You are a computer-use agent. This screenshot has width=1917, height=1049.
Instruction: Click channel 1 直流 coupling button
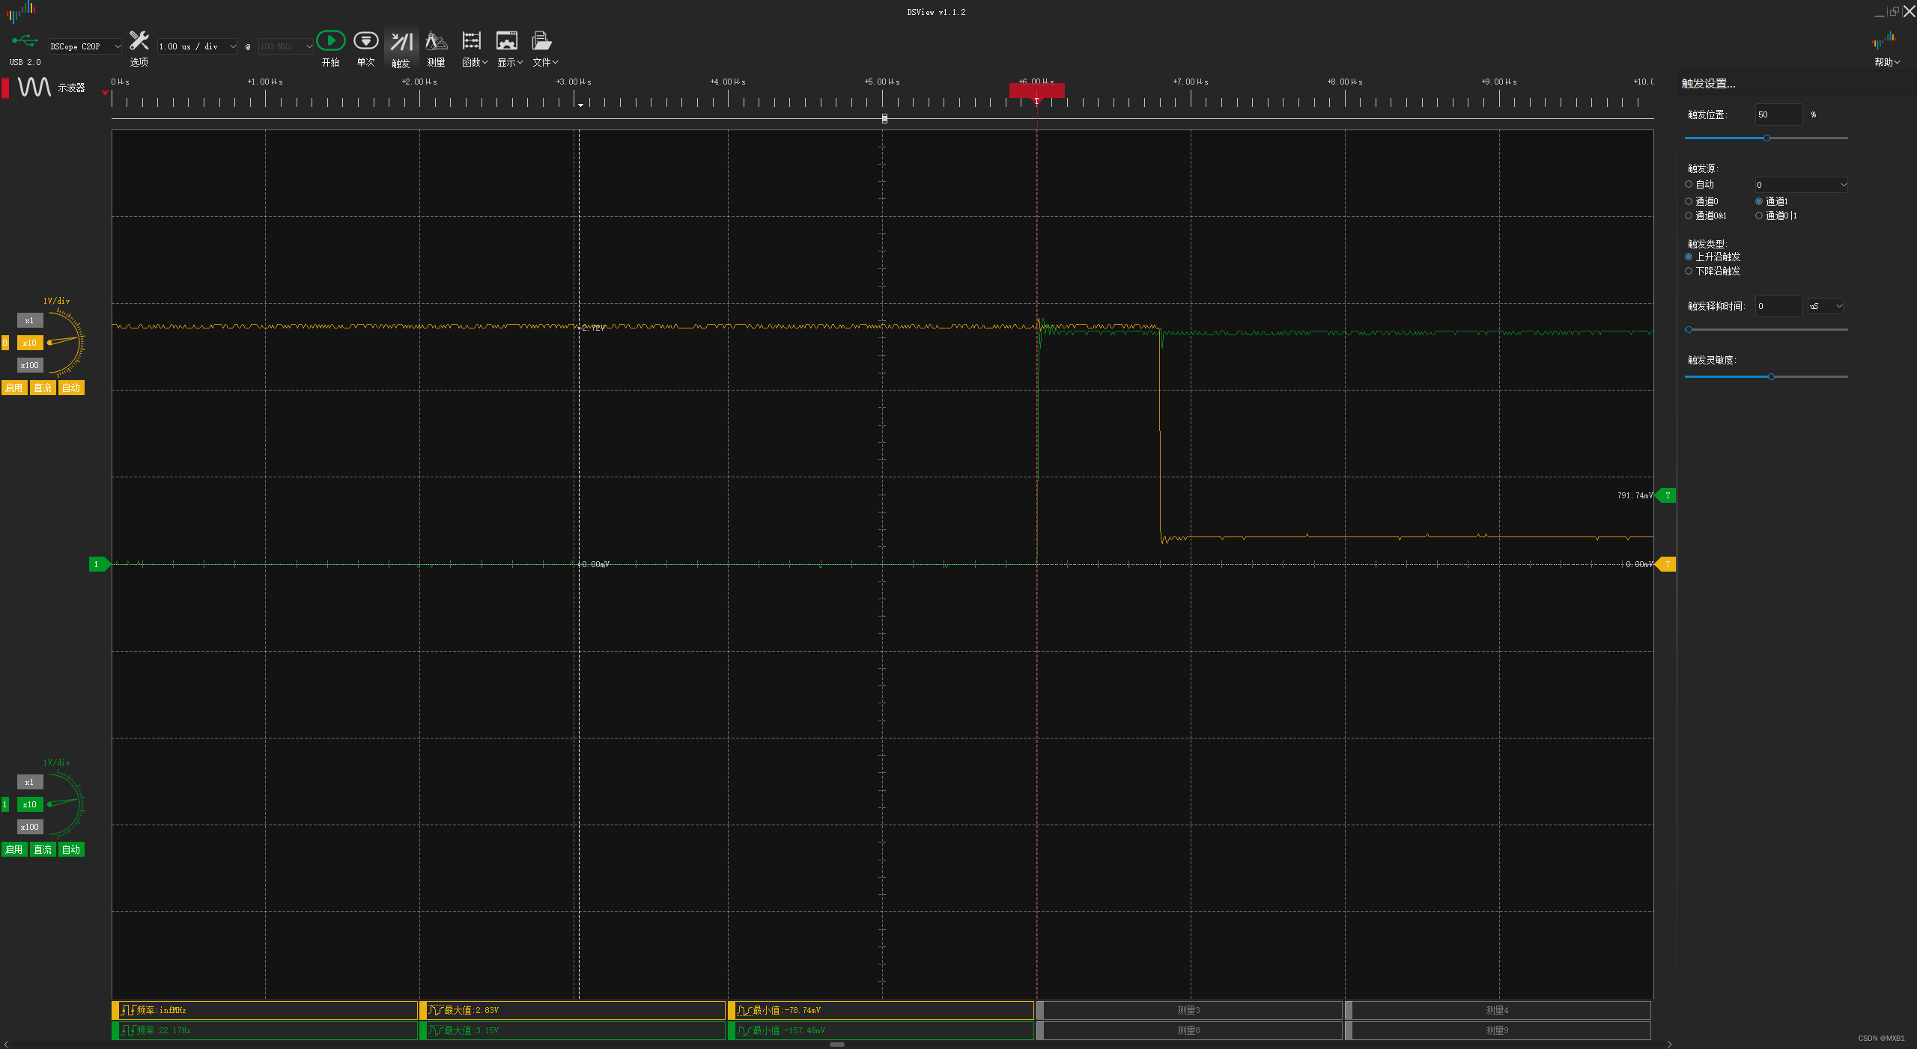43,849
